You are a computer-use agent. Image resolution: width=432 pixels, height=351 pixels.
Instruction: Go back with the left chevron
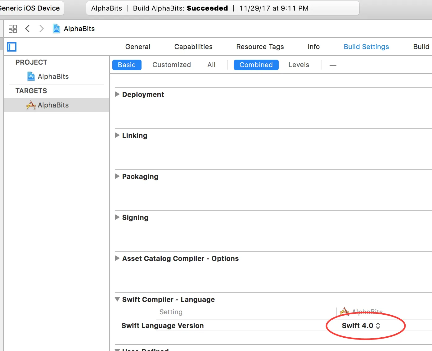pyautogui.click(x=27, y=29)
